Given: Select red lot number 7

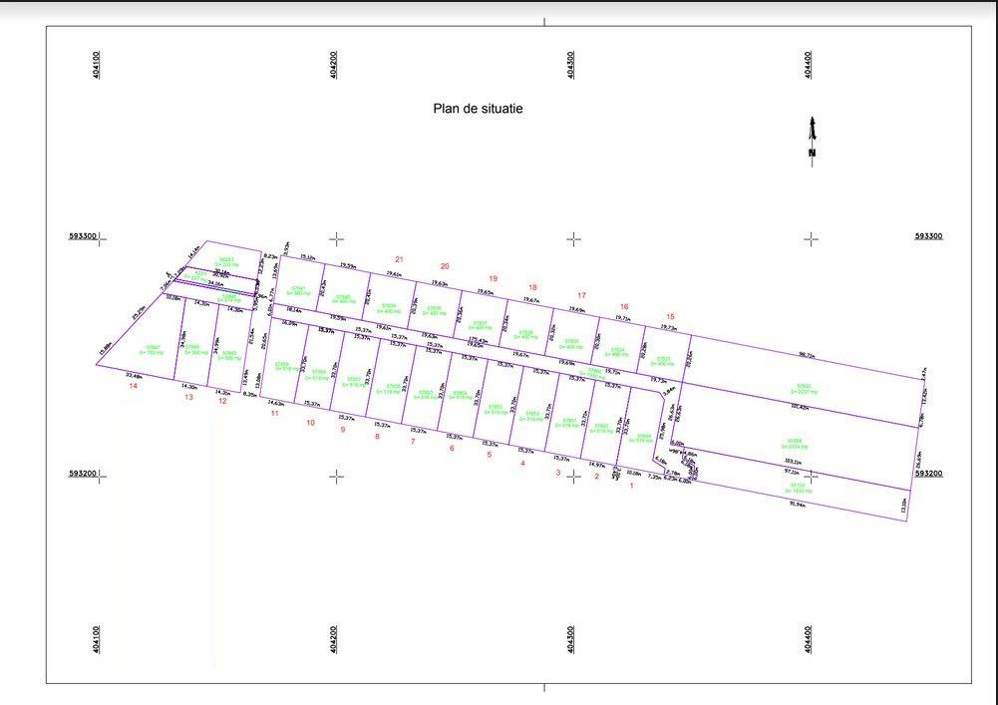Looking at the screenshot, I should tap(413, 441).
